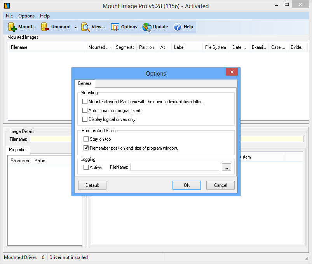Screen dimensions: 312x264
Task: Close the Options dialog with the red X
Action: pos(232,72)
